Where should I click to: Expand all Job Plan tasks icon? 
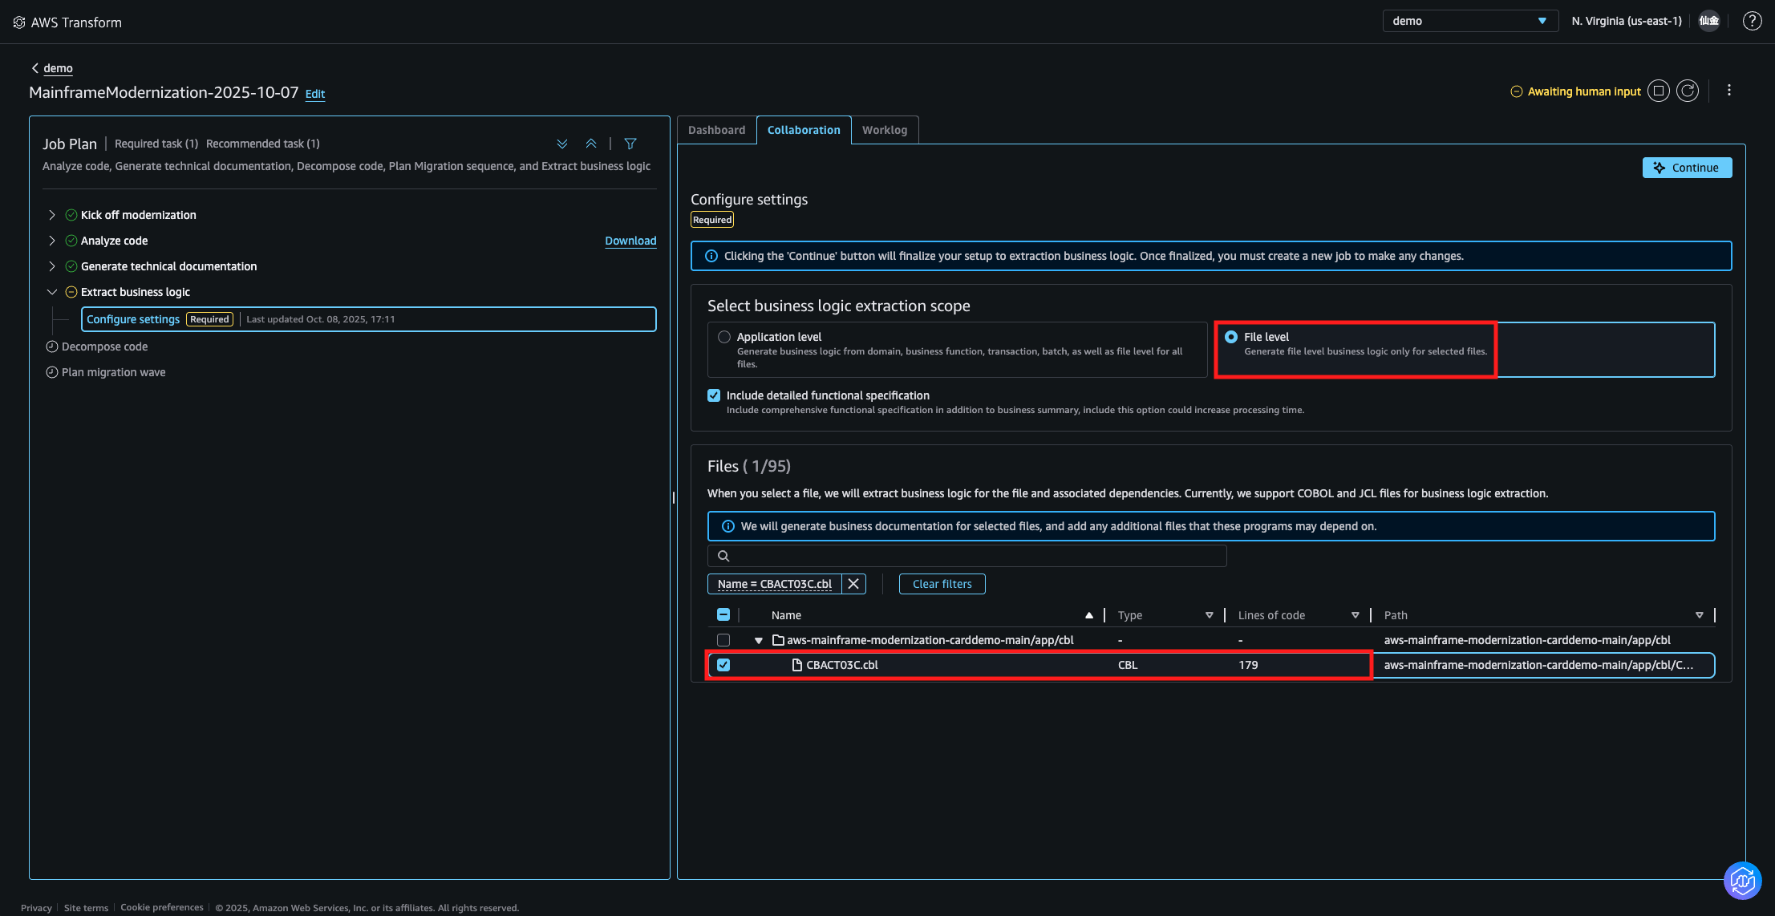click(x=562, y=144)
